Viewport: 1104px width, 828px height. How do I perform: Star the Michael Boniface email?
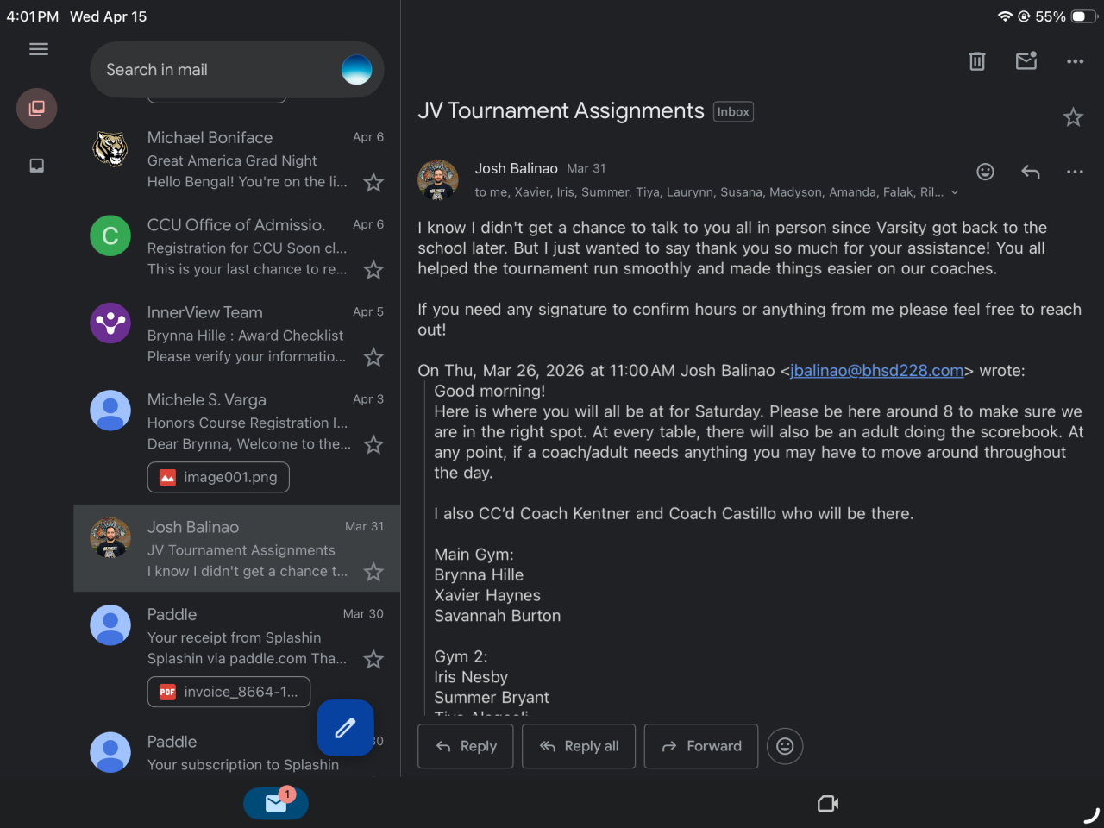pos(373,183)
